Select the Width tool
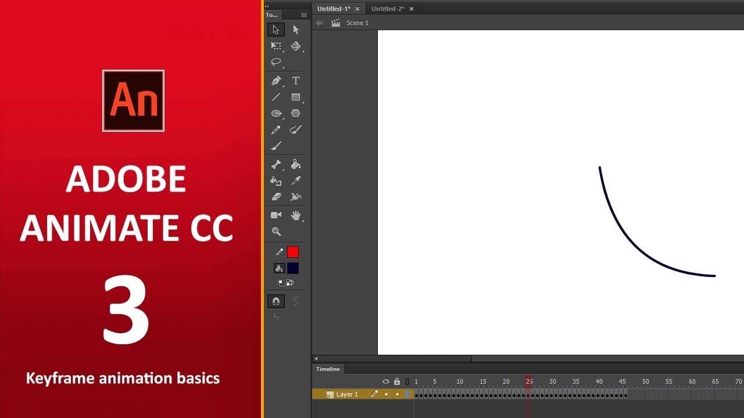The width and height of the screenshot is (744, 418). 296,197
